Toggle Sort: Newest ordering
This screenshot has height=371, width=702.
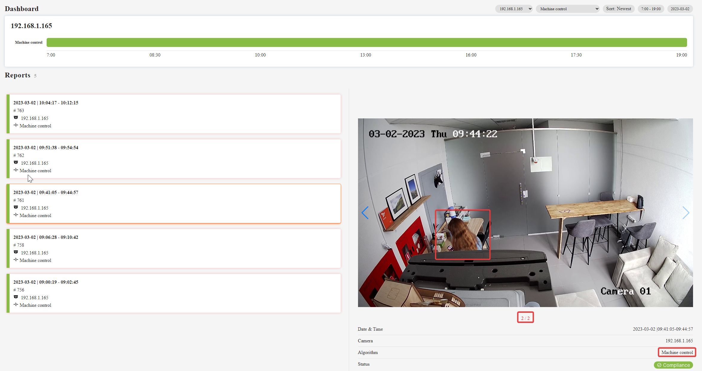[x=619, y=9]
